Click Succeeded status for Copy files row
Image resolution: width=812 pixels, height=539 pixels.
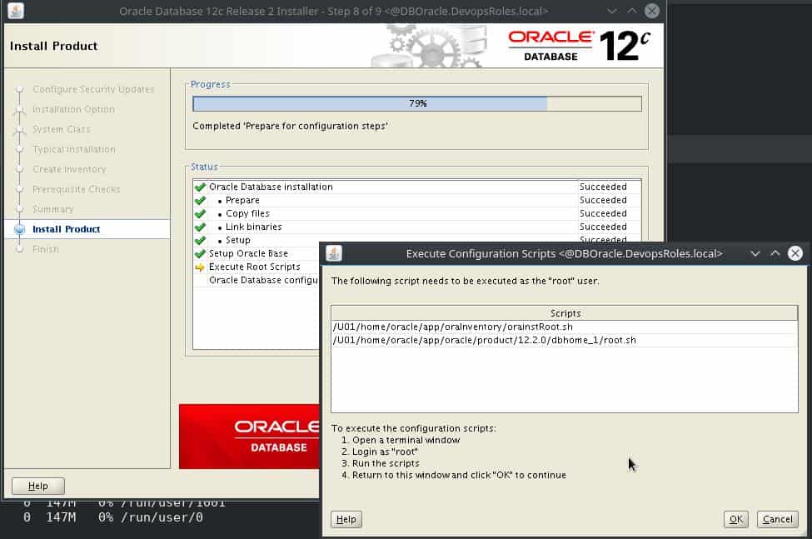click(x=603, y=214)
